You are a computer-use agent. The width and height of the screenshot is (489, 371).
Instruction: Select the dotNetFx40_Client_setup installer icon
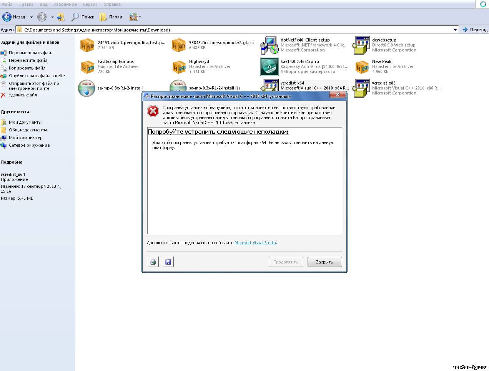coord(269,45)
